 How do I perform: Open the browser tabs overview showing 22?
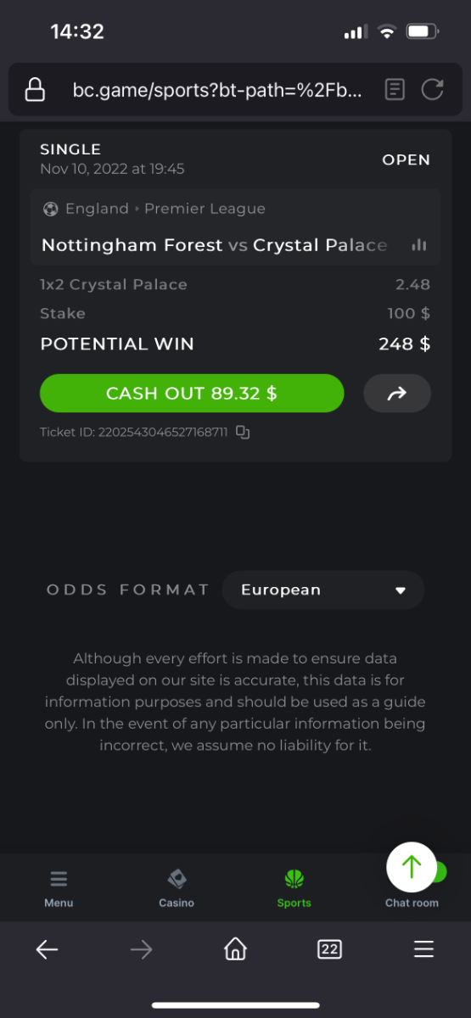coord(330,949)
